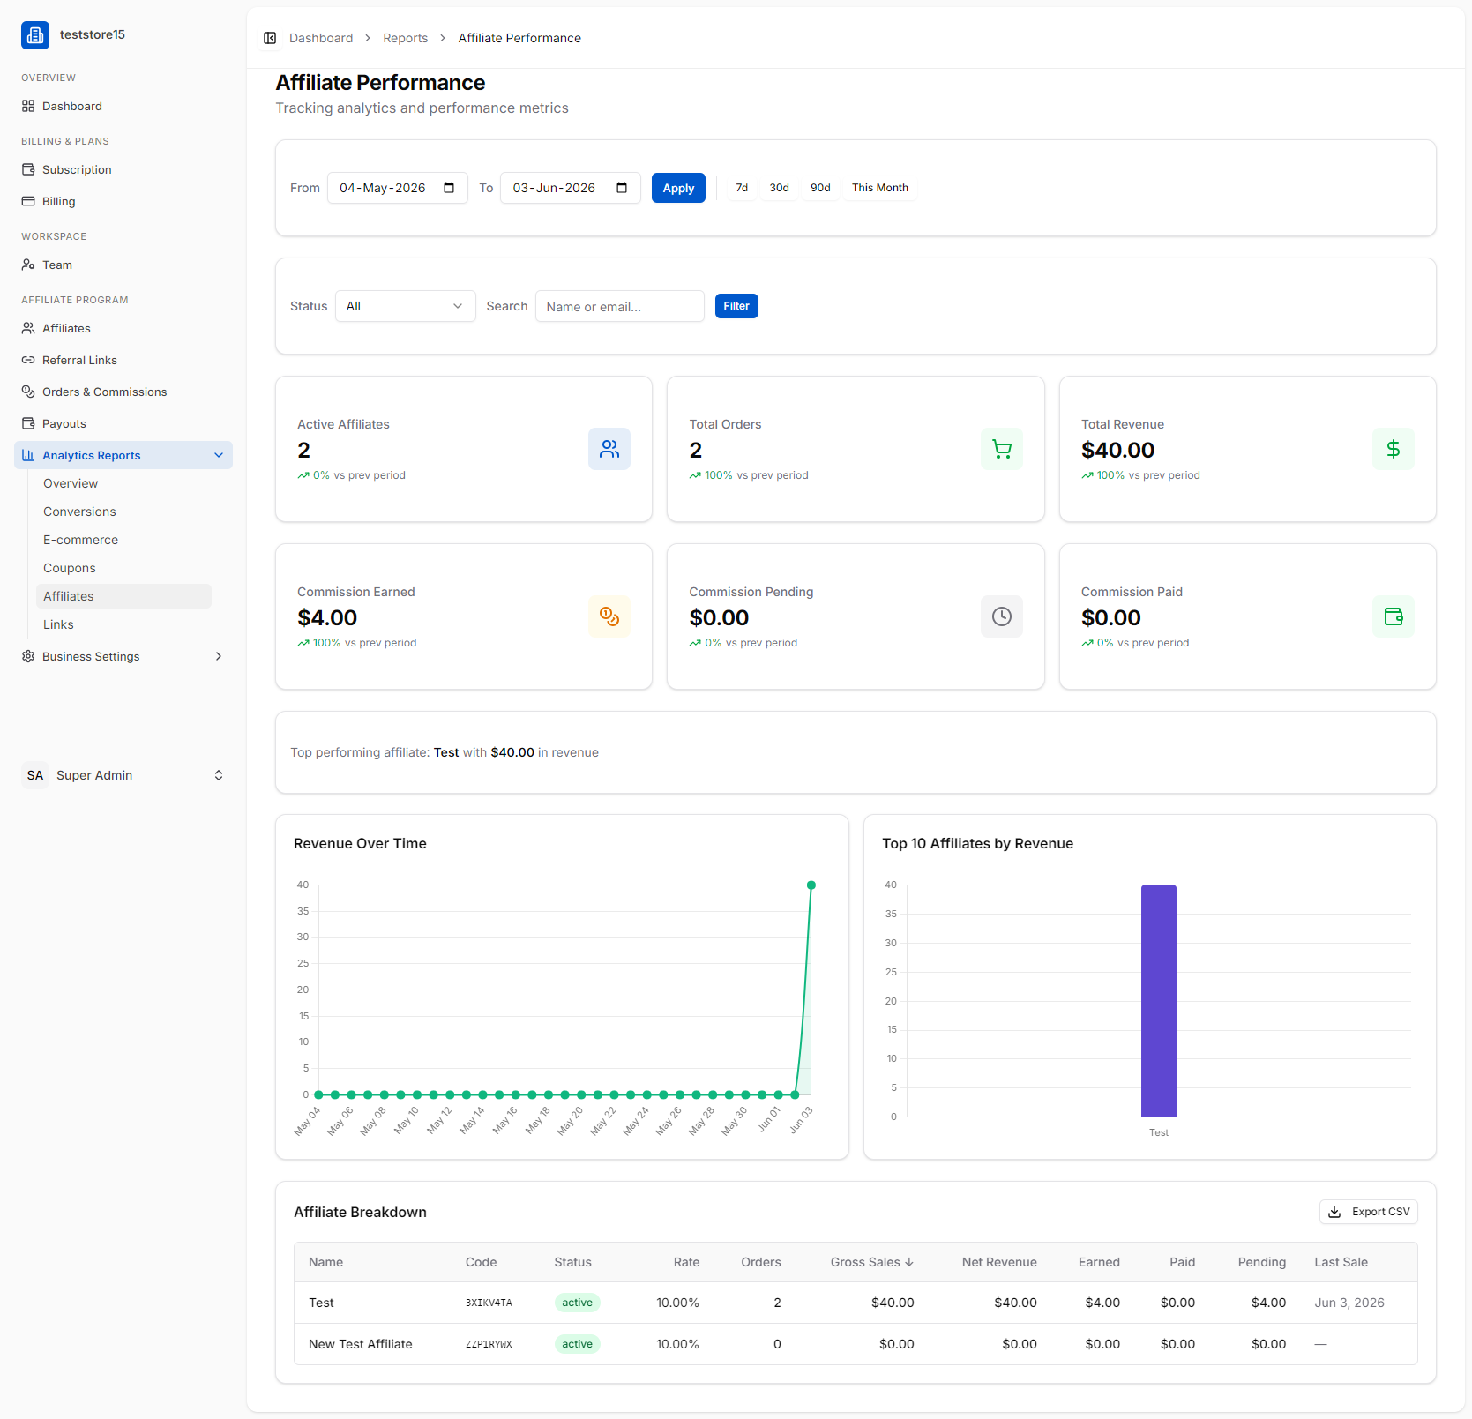Click the Filter button

736,306
